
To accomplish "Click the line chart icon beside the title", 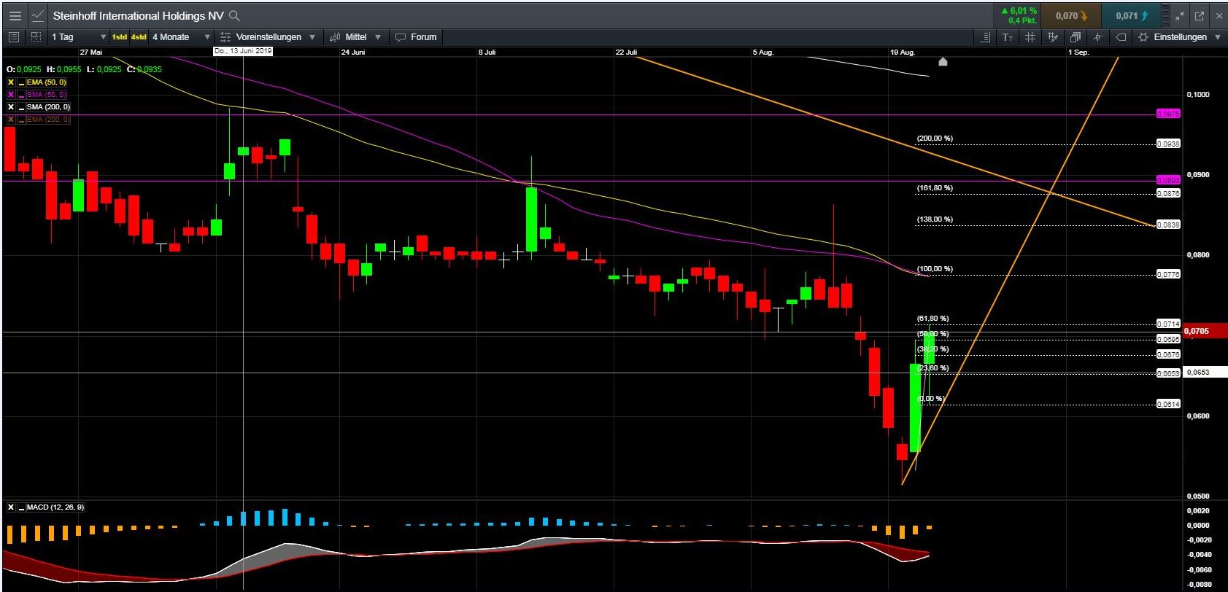I will pos(38,15).
